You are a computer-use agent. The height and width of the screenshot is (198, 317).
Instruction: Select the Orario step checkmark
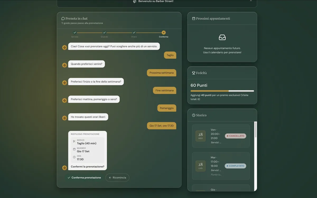tap(134, 32)
